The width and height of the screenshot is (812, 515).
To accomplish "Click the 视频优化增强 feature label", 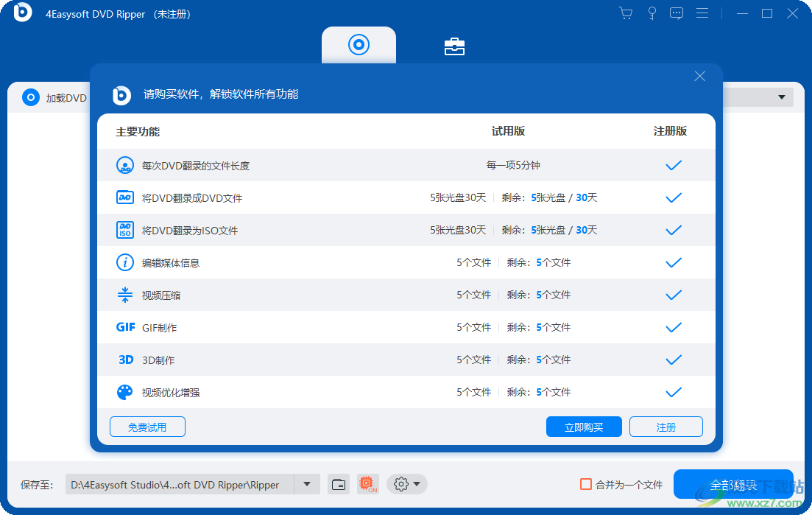I will pyautogui.click(x=170, y=393).
